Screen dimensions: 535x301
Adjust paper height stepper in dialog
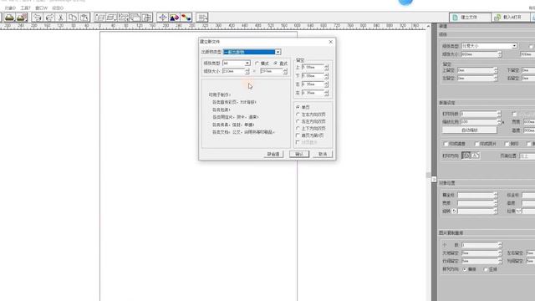(285, 71)
